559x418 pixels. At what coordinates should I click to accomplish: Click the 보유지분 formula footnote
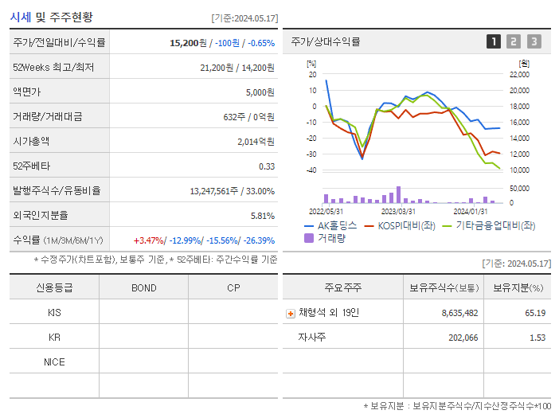pyautogui.click(x=457, y=406)
